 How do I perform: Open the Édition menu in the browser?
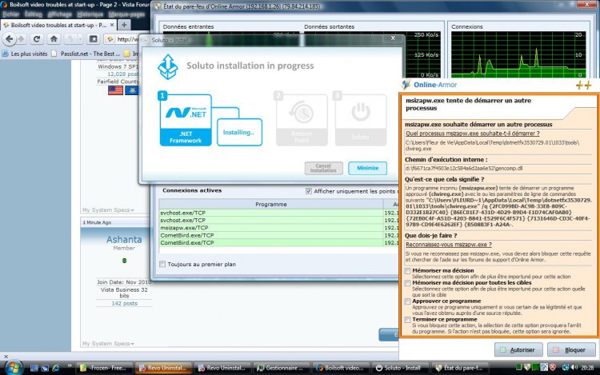tap(33, 14)
